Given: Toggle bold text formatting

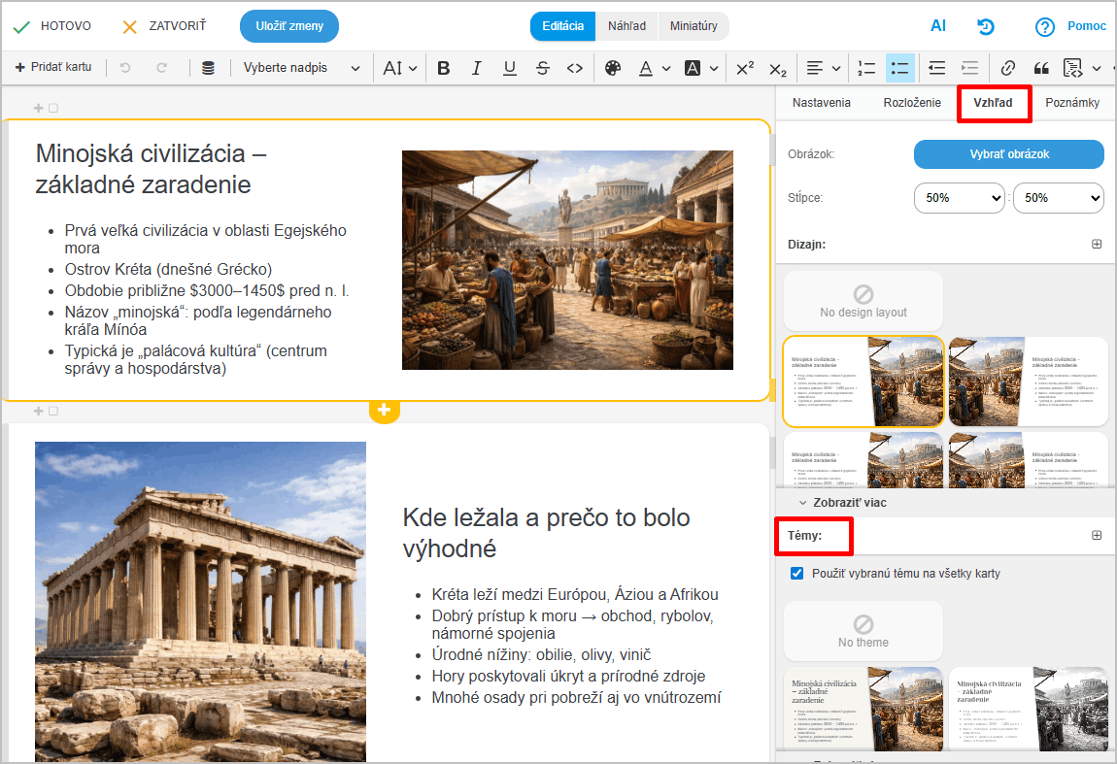Looking at the screenshot, I should (x=444, y=68).
